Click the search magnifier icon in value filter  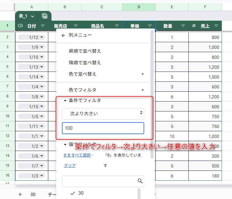tap(140, 181)
